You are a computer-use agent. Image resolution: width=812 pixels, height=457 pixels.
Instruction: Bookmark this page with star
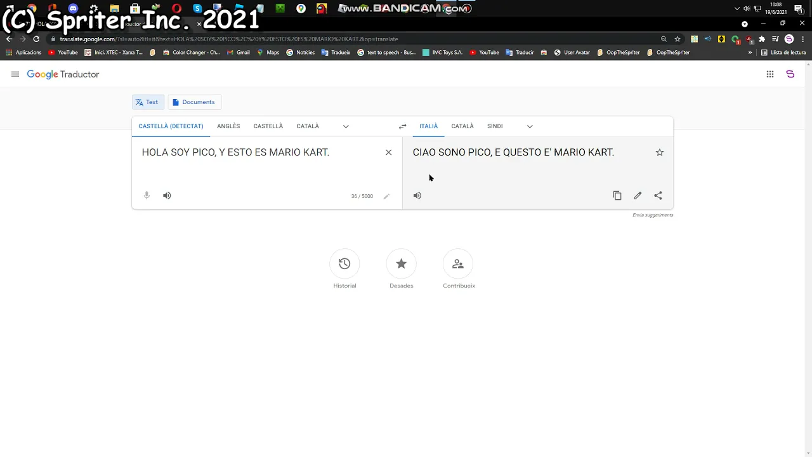(678, 39)
